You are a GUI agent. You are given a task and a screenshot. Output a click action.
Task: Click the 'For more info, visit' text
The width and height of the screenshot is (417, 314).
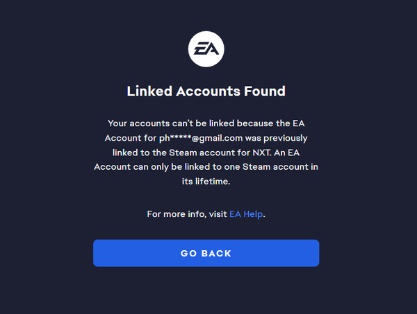pos(187,214)
